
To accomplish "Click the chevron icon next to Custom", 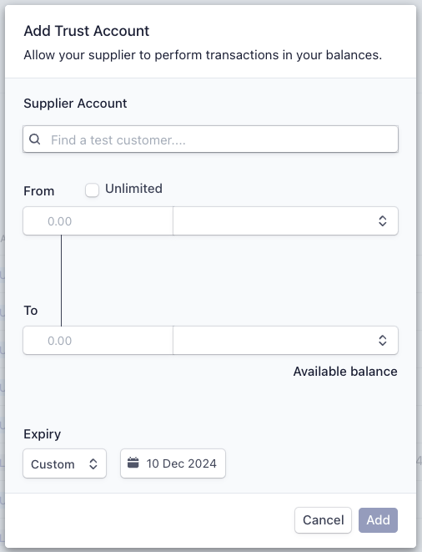I will [x=93, y=463].
